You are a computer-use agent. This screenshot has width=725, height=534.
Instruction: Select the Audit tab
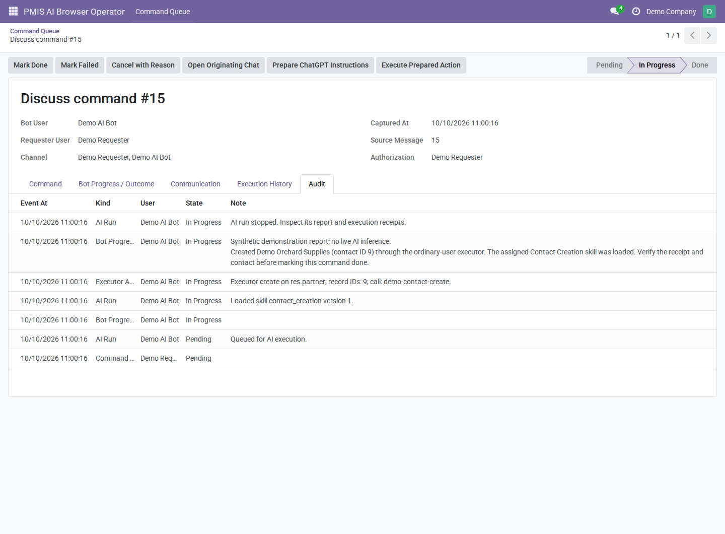317,184
